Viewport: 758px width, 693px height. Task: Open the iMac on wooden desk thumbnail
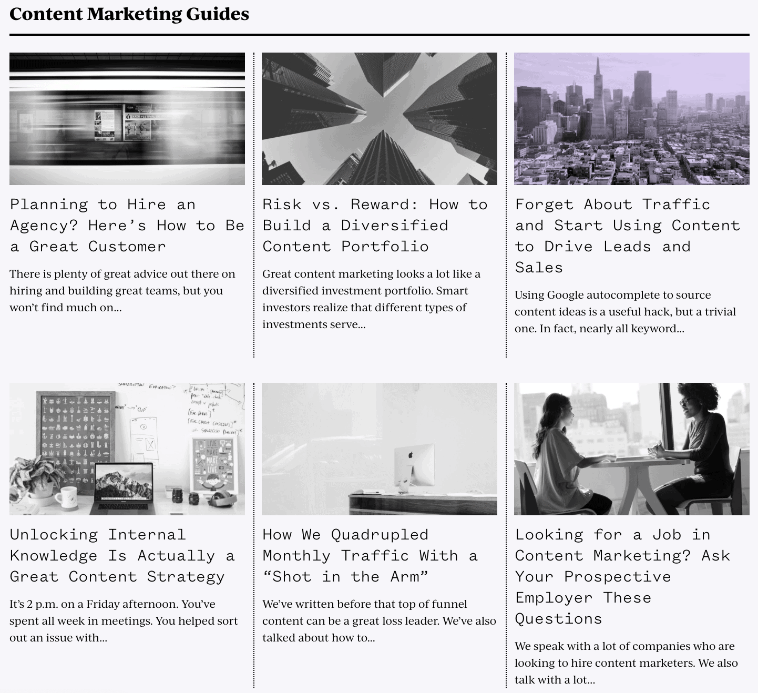(x=379, y=450)
